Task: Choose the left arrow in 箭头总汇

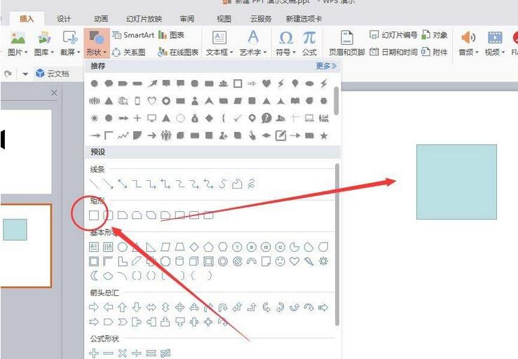Action: (108, 307)
